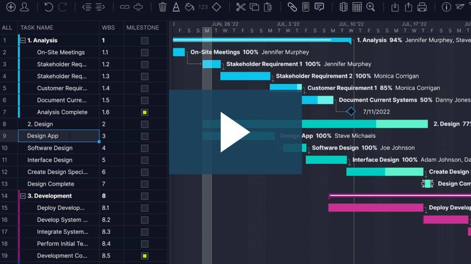471x264 pixels.
Task: Copy with the duplicate pages icon
Action: (254, 7)
